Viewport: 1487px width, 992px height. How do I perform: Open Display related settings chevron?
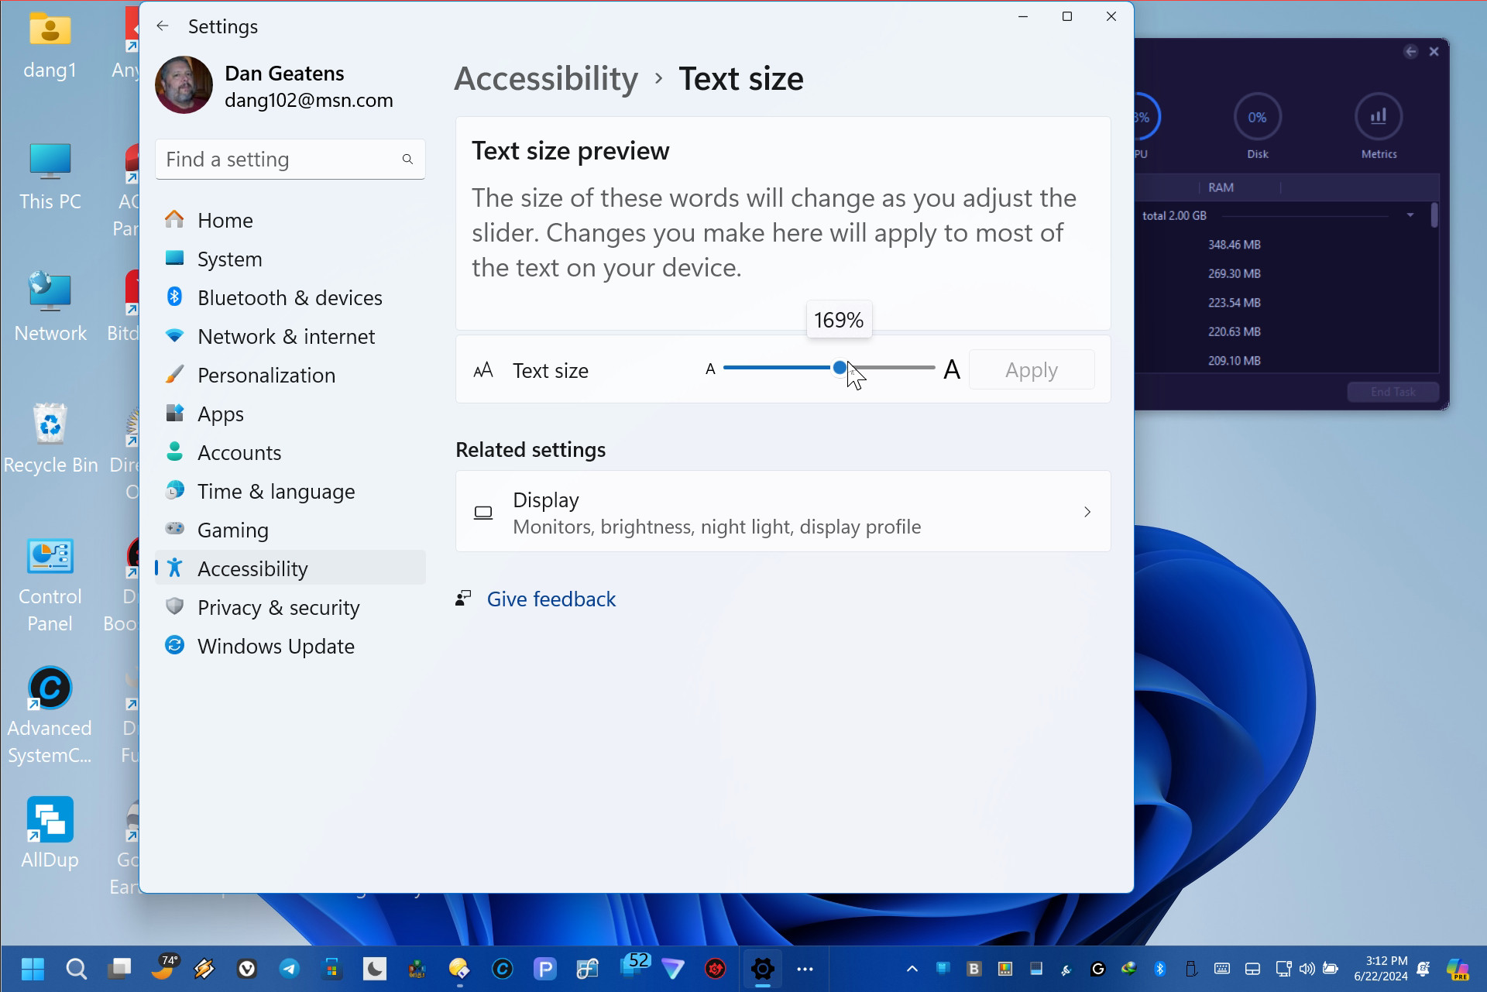[x=1087, y=512]
